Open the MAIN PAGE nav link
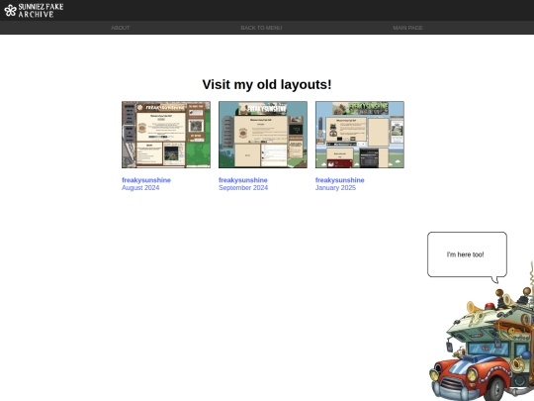This screenshot has width=534, height=401. click(407, 28)
